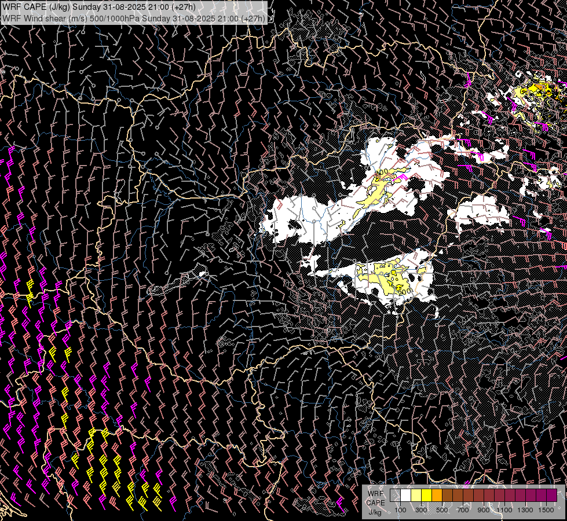Choose the brown swatch starting at 500
567x521 pixels.
click(x=447, y=495)
